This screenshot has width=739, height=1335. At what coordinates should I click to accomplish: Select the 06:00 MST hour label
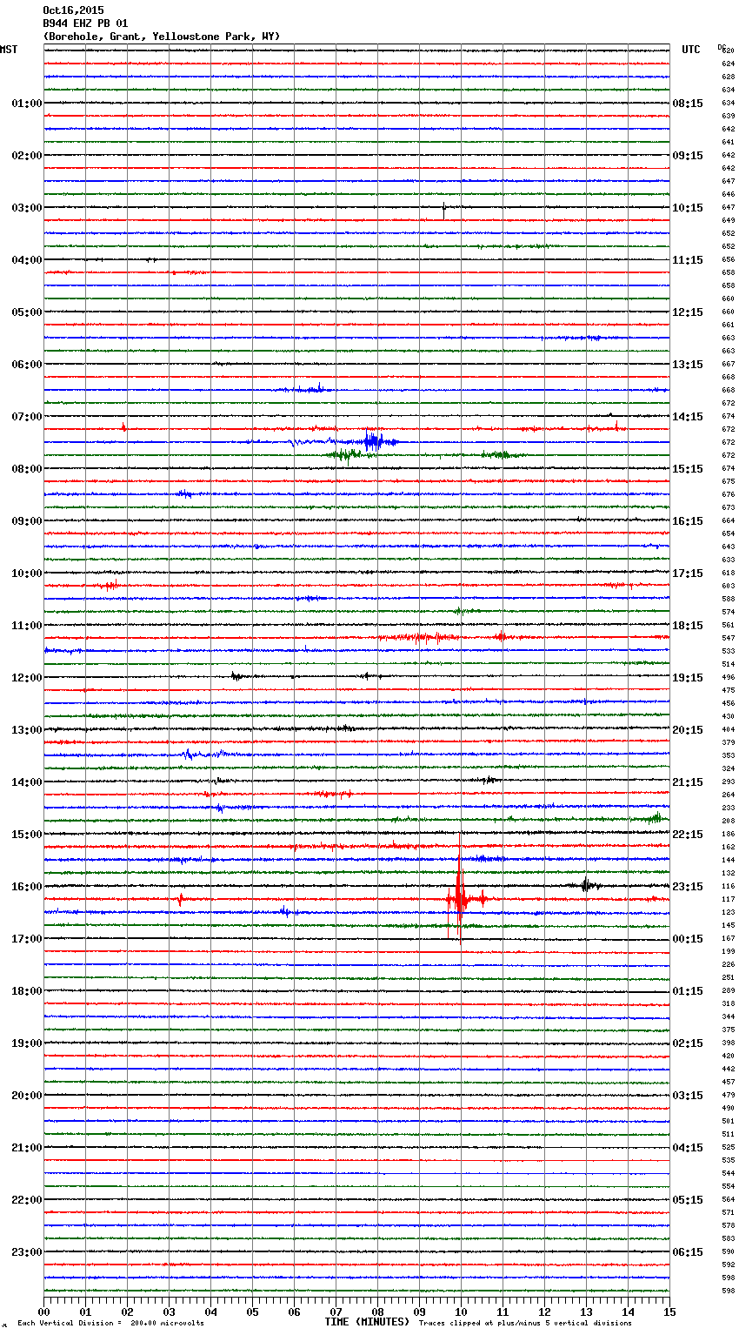pyautogui.click(x=26, y=365)
